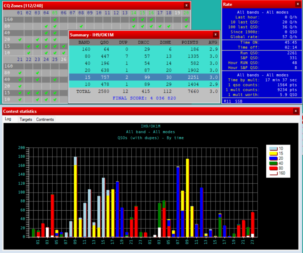
Task: Click the S&P QSO value 331
Action: click(293, 58)
